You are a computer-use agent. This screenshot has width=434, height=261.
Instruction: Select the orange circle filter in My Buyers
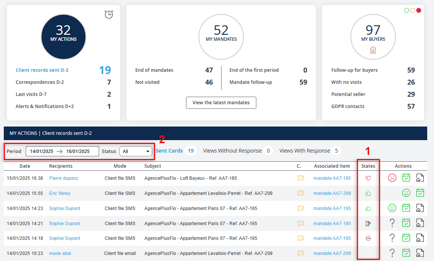[412, 11]
